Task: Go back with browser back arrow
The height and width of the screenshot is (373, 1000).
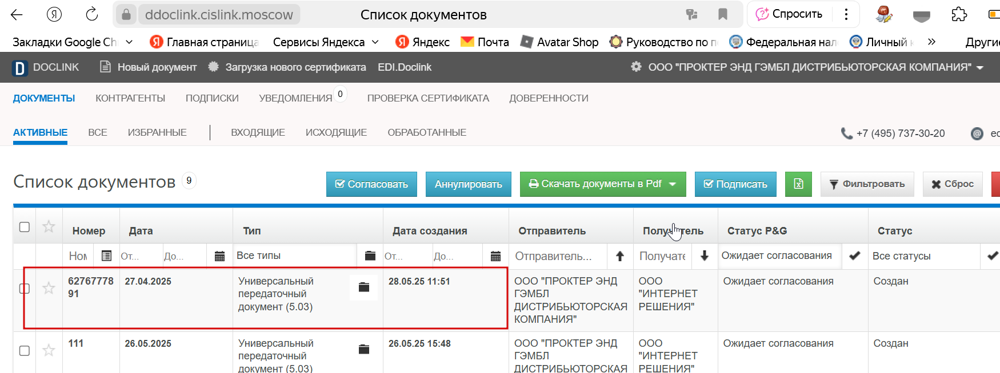Action: point(17,15)
